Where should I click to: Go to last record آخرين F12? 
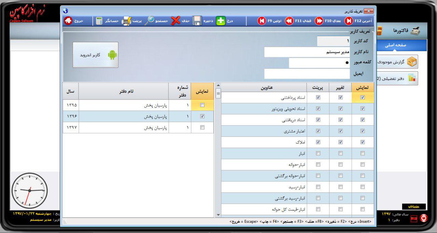point(349,21)
